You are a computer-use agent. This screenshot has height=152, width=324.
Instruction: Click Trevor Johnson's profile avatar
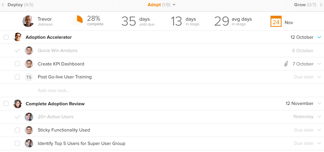(x=28, y=21)
